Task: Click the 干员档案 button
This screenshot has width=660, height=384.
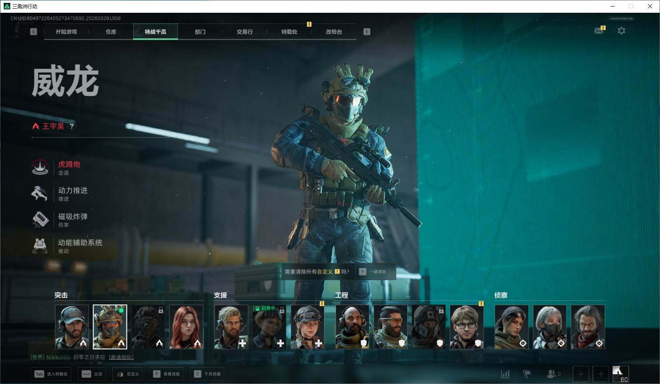Action: click(x=208, y=374)
